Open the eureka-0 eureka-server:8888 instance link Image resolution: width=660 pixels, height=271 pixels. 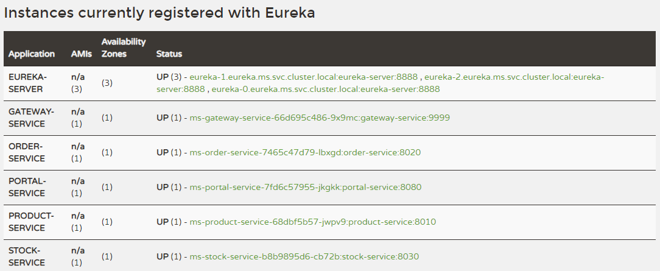click(x=325, y=89)
